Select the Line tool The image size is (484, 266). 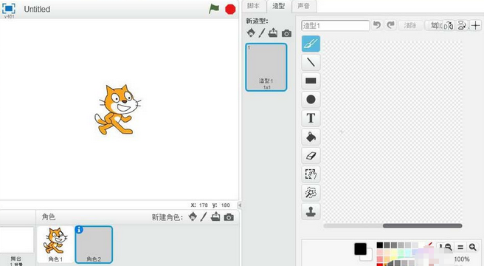(x=311, y=62)
